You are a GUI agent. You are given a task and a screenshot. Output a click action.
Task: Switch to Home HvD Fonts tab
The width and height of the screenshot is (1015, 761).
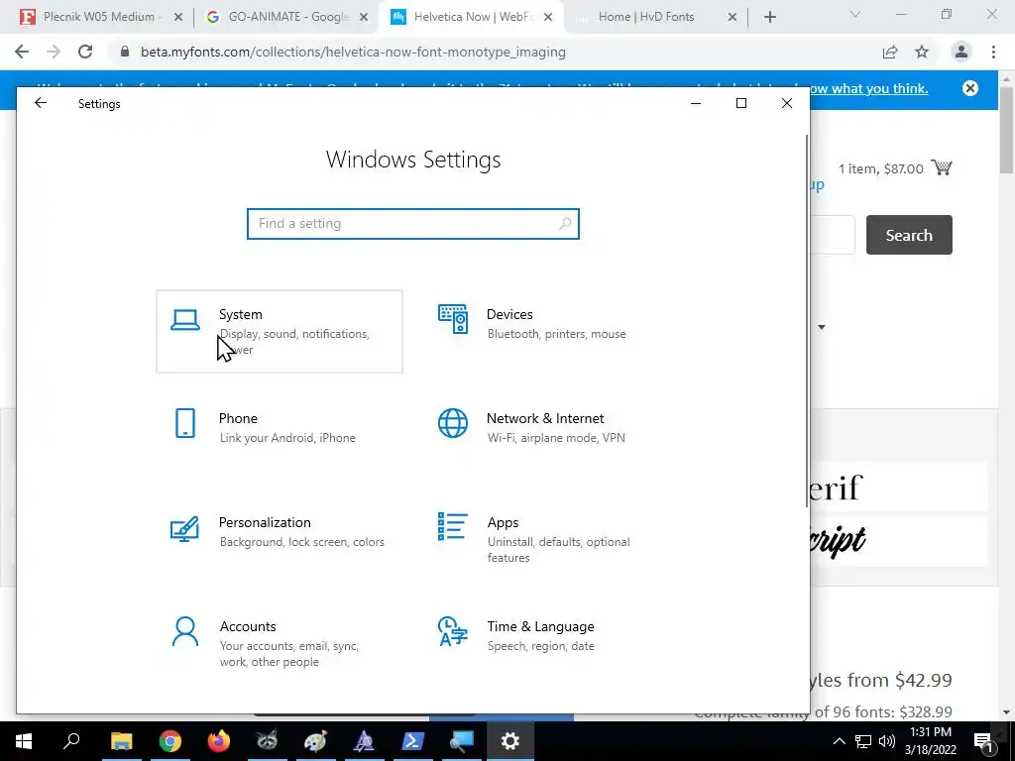(656, 17)
